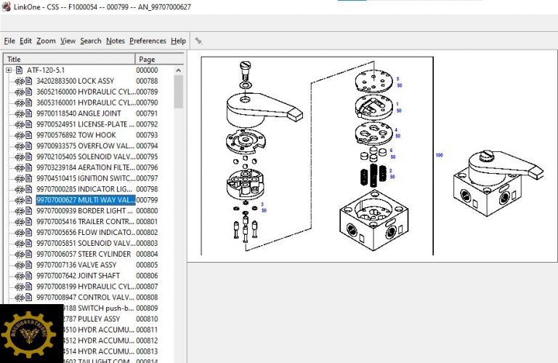The image size is (558, 363).
Task: Click the scroll up arrow in the tree list
Action: coord(179,70)
